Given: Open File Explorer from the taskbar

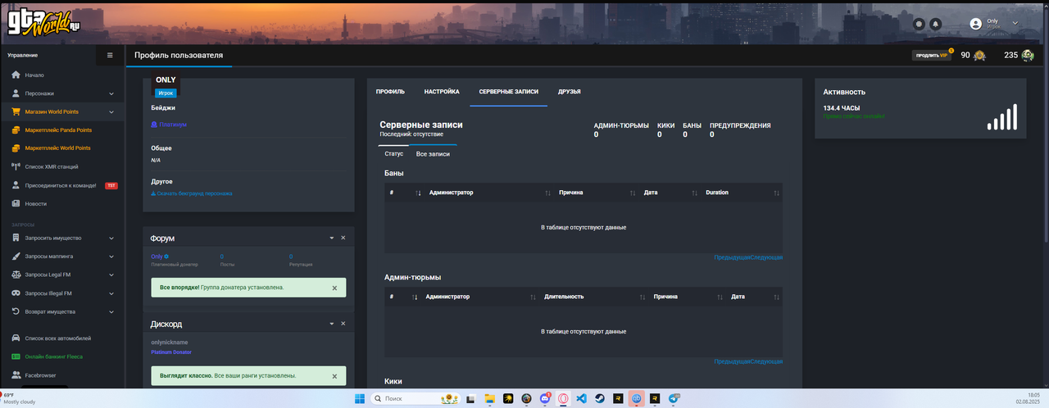Looking at the screenshot, I should point(489,398).
